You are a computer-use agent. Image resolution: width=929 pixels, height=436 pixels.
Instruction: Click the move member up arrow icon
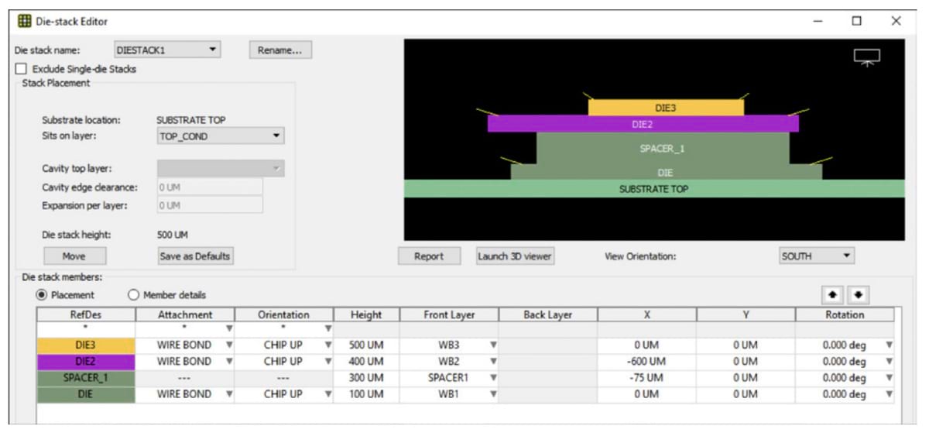point(833,295)
